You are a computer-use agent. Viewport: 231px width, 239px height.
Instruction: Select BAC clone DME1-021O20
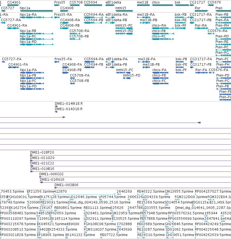pos(131,161)
